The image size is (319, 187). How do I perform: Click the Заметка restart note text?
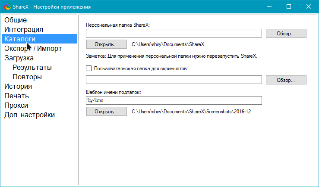(171, 56)
